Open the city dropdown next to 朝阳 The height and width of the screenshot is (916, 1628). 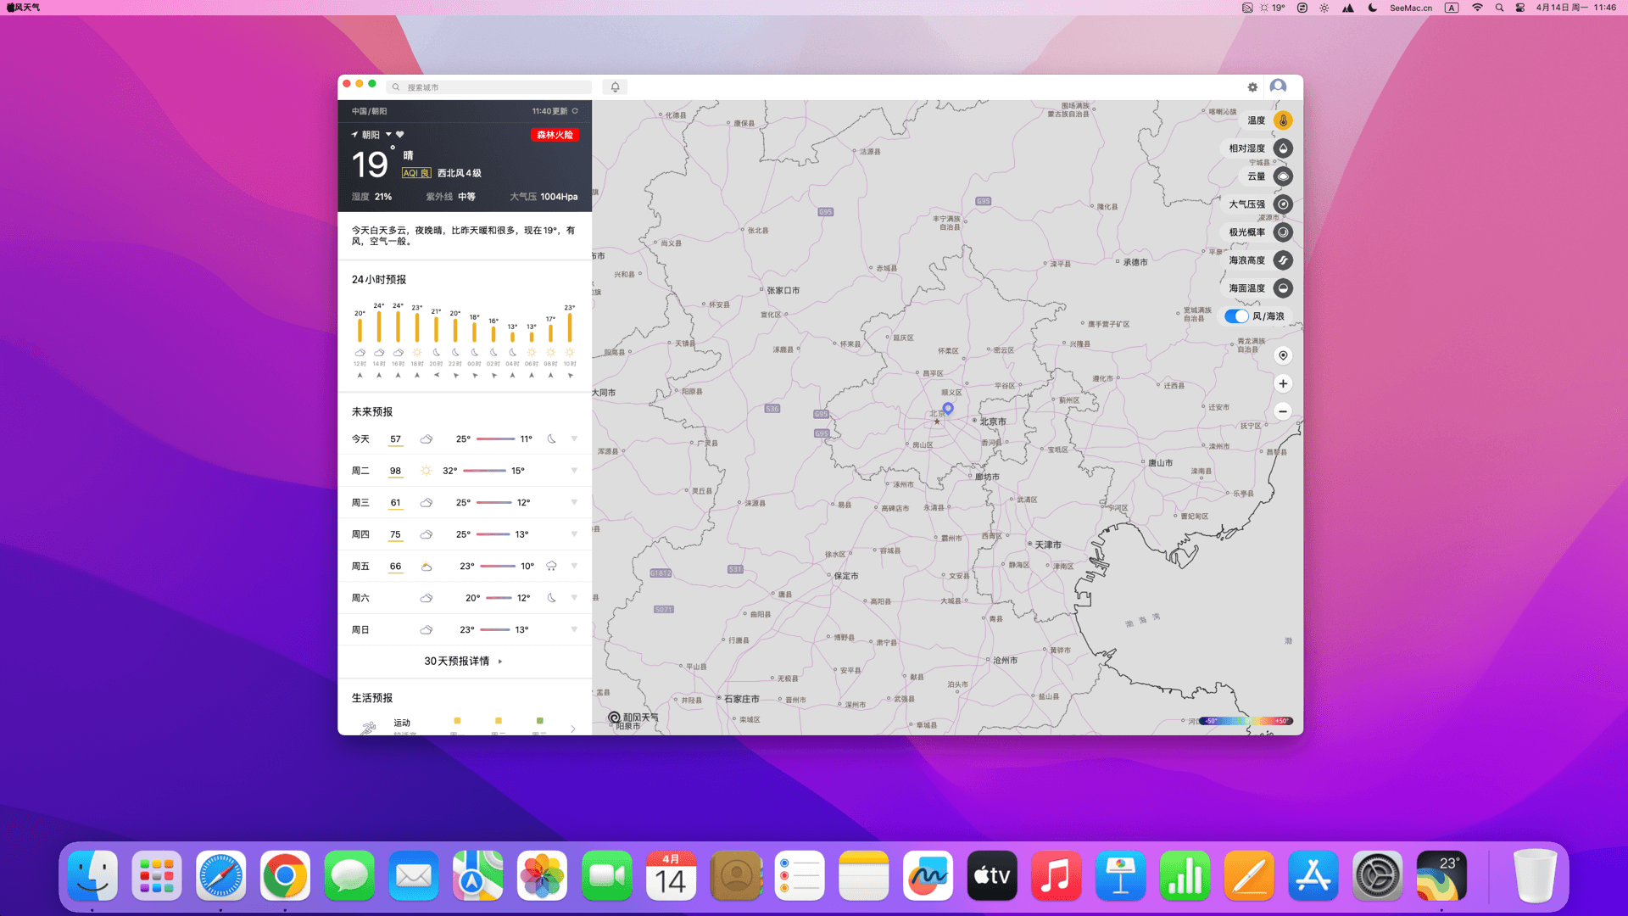point(388,134)
